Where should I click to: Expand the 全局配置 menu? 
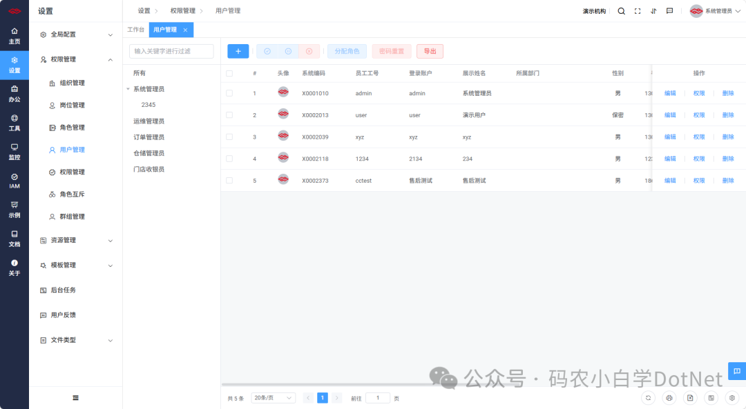click(x=76, y=34)
